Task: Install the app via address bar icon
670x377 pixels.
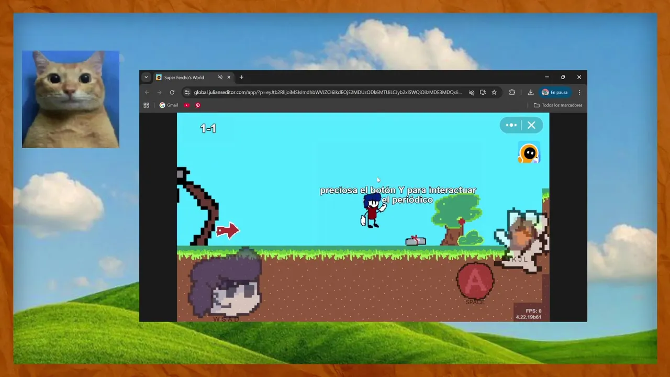Action: coord(483,92)
